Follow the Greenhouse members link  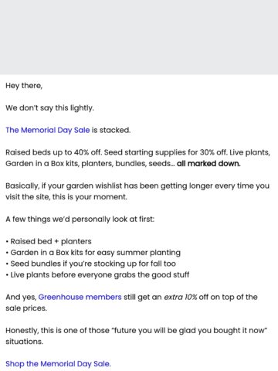80,297
